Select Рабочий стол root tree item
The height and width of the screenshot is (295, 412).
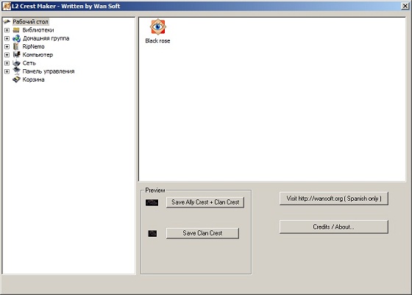30,21
